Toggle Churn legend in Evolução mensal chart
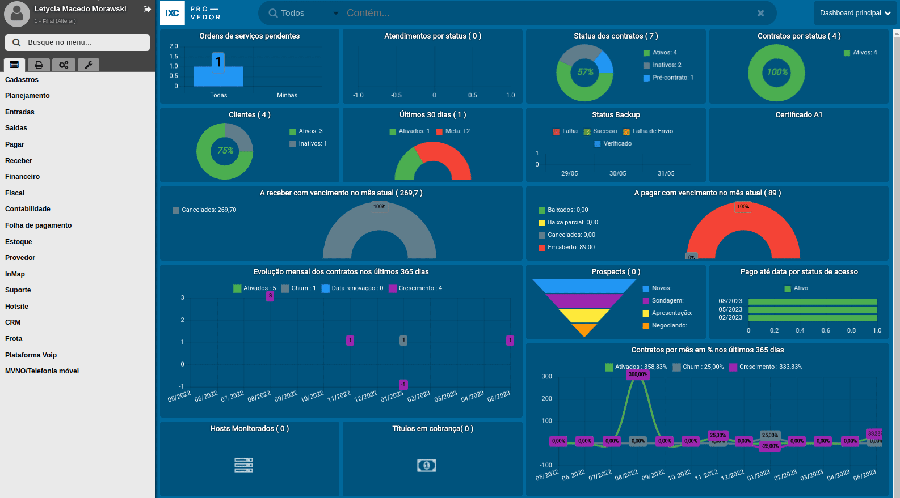900x498 pixels. (298, 288)
